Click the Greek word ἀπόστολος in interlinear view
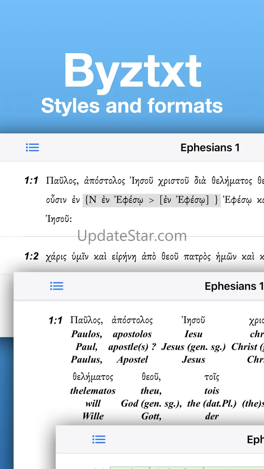The height and width of the screenshot is (469, 264). tap(132, 320)
